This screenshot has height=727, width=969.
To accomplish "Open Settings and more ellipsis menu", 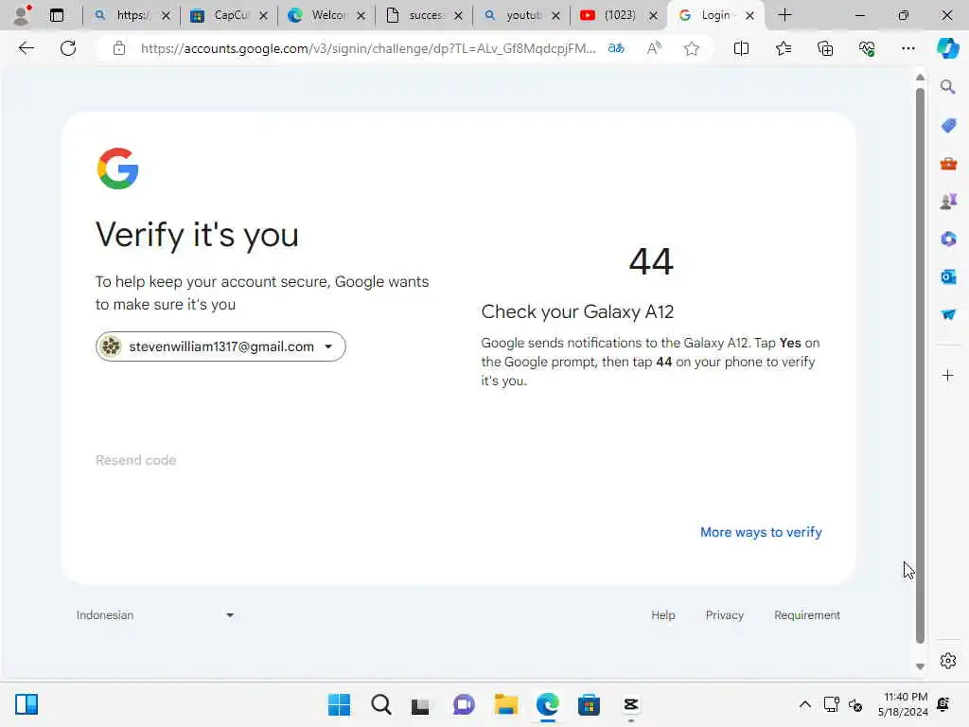I will click(x=907, y=48).
